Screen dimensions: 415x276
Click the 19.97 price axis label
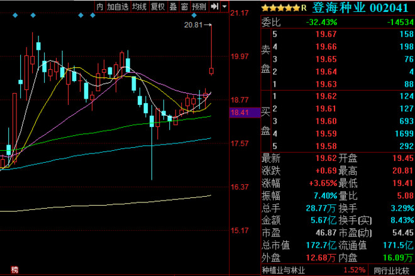pos(240,57)
